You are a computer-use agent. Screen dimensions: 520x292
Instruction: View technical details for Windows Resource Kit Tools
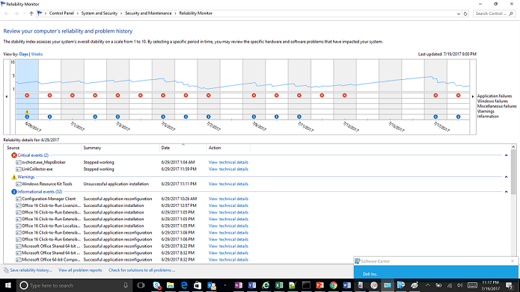tap(228, 184)
